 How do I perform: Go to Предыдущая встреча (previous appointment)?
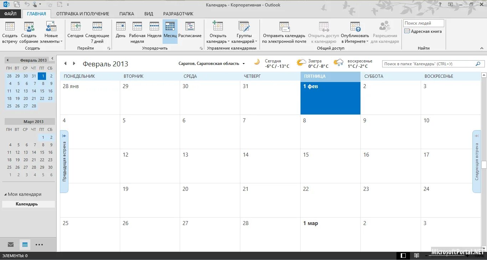point(64,162)
